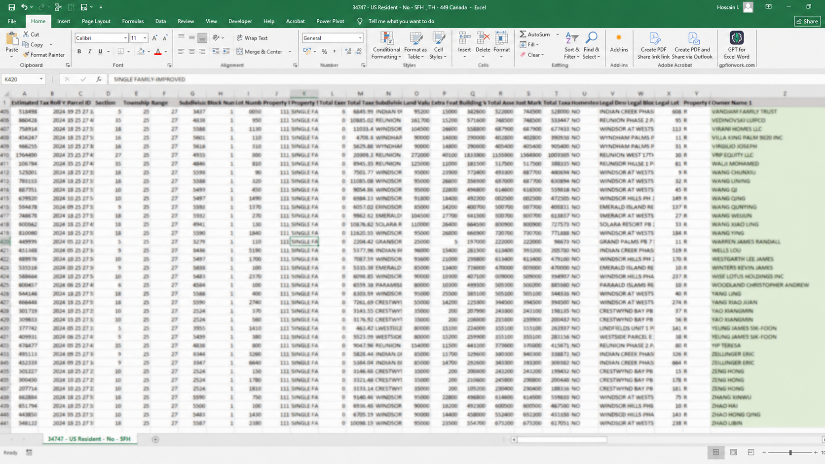Open Find & Select menu
This screenshot has height=464, width=825.
[591, 46]
